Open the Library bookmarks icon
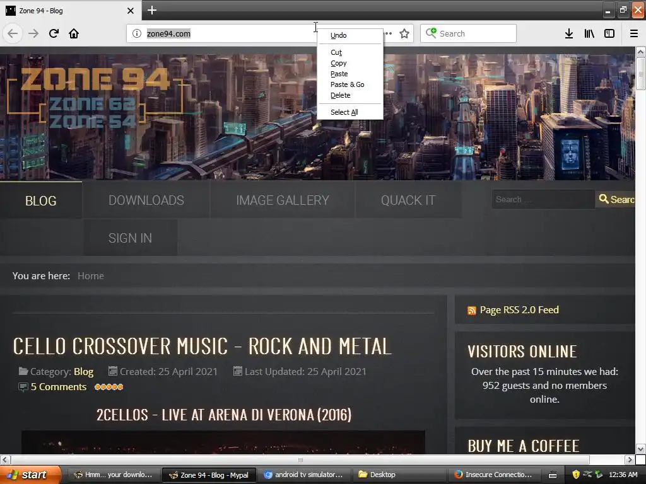Screen dimensions: 646x484 coord(589,33)
